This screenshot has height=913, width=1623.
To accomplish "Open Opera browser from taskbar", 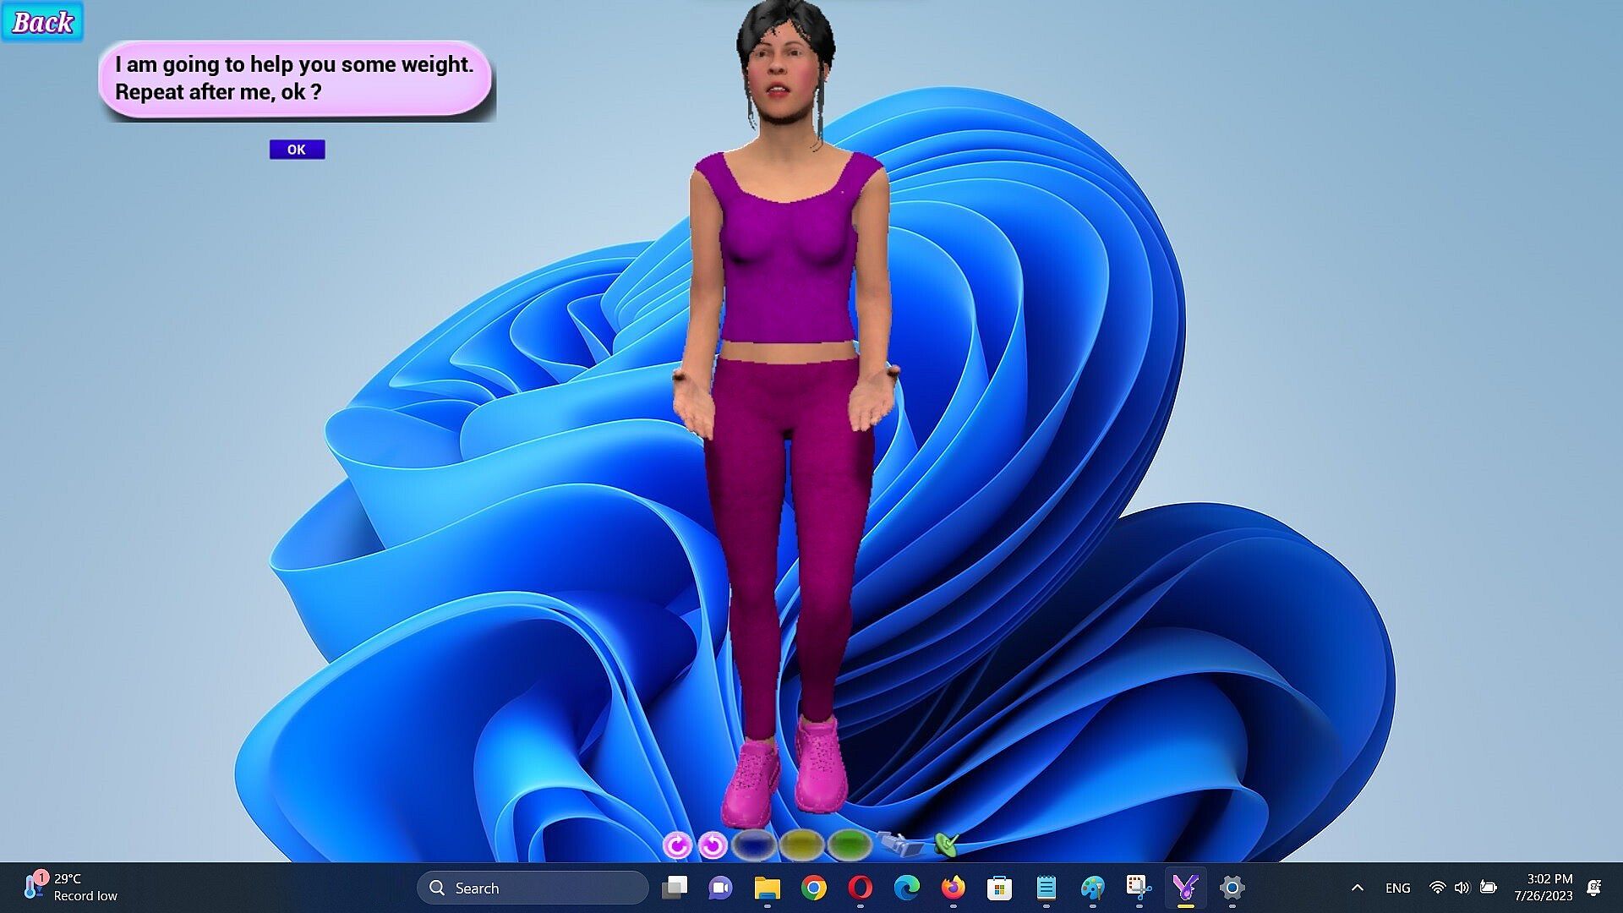I will pos(860,888).
